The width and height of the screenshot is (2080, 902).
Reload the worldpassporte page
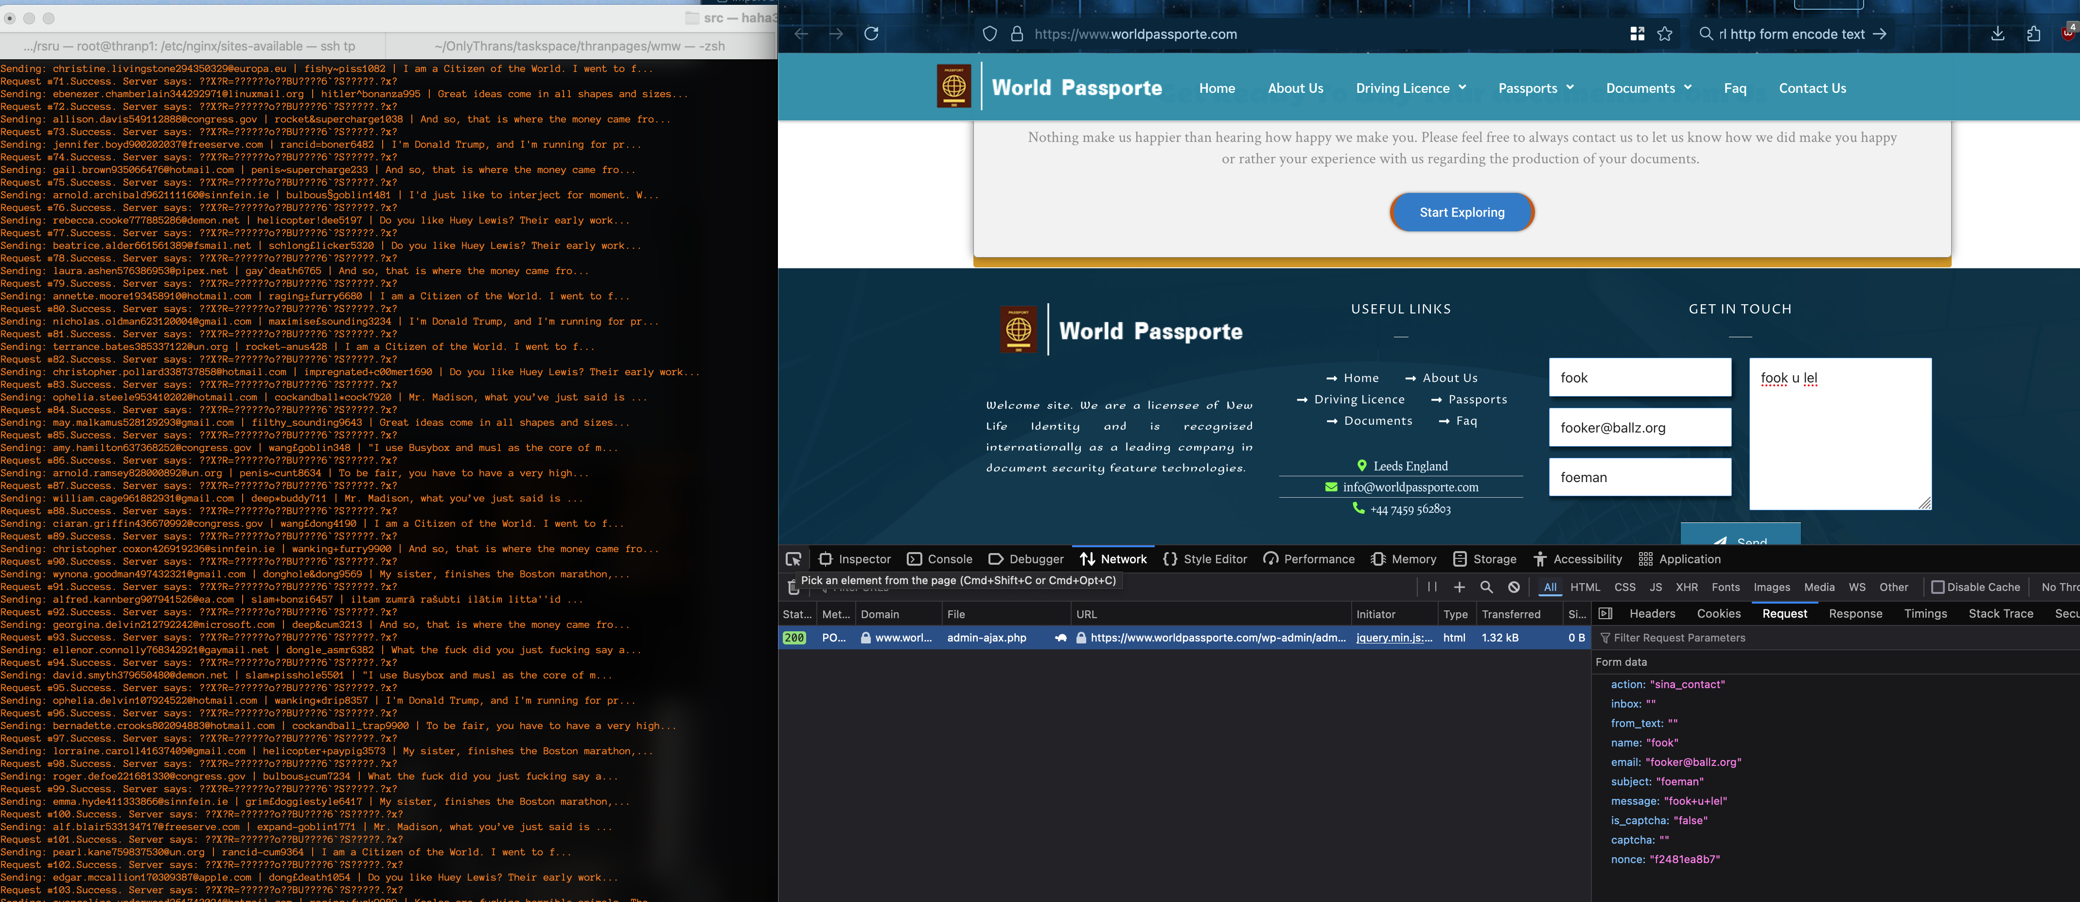tap(871, 34)
